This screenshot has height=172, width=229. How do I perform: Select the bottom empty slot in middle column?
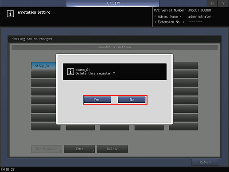click(x=115, y=127)
